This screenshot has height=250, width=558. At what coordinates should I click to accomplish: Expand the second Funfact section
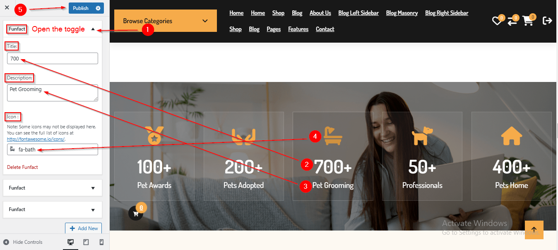click(x=53, y=188)
